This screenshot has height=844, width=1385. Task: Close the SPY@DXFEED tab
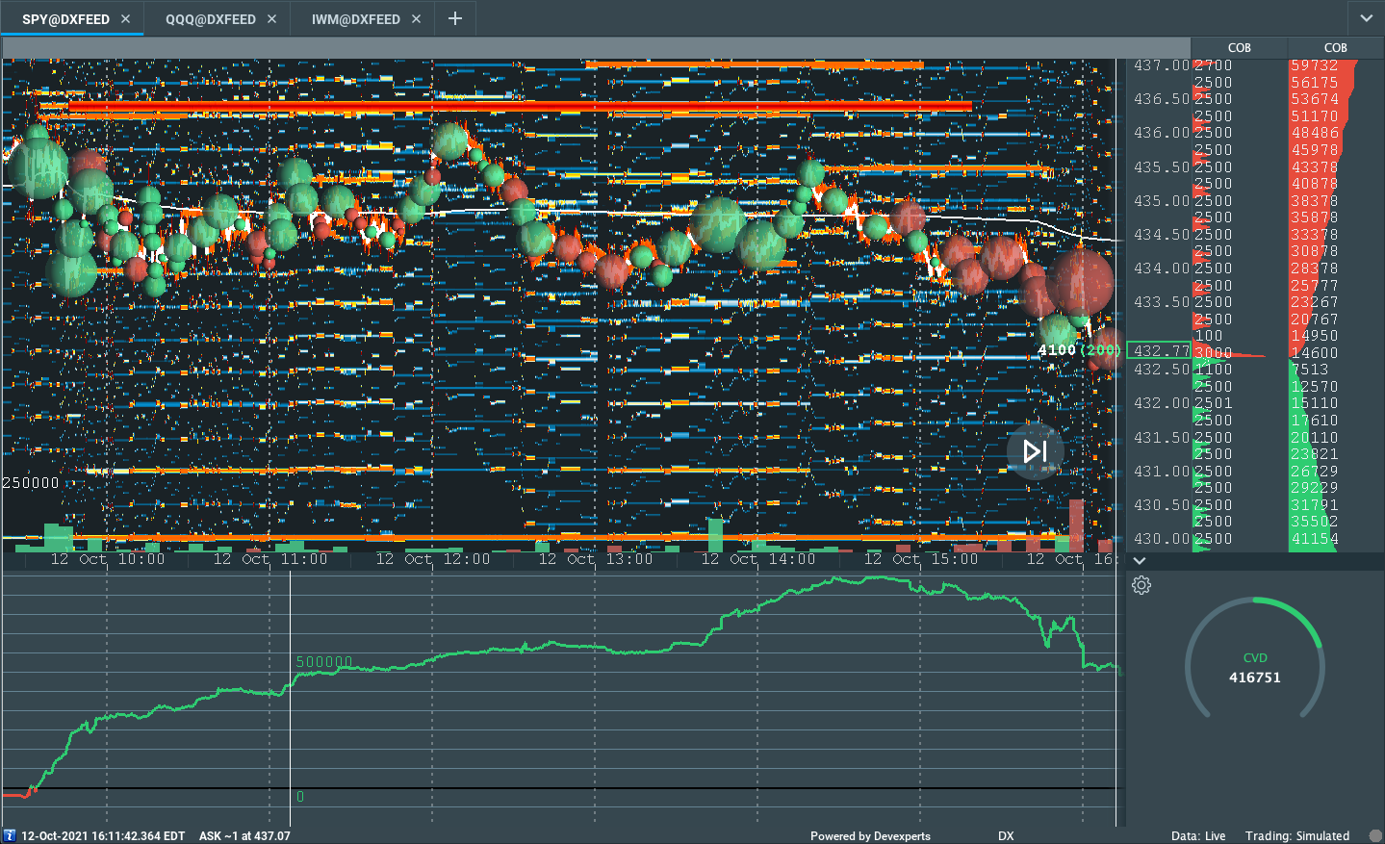(126, 19)
